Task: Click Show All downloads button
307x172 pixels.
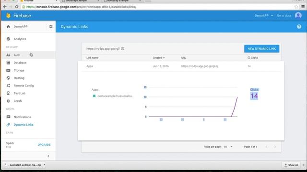Action: tap(291, 165)
